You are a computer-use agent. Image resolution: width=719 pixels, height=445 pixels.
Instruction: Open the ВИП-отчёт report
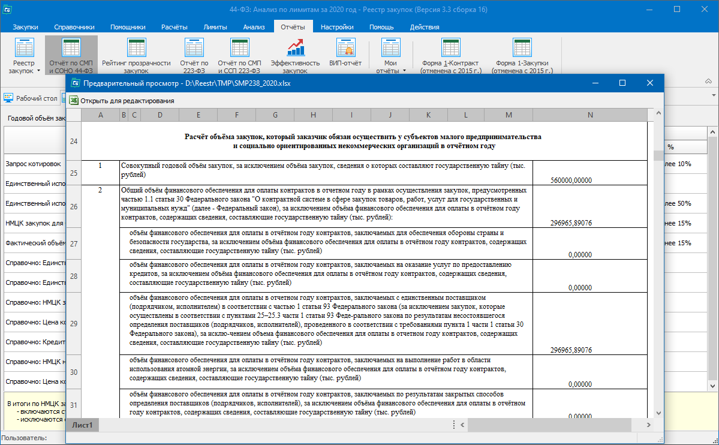[345, 52]
